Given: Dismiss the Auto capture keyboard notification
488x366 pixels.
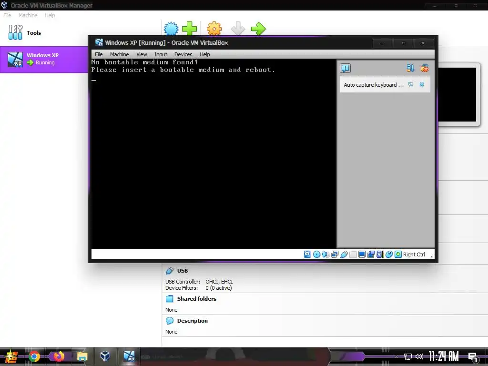Looking at the screenshot, I should pyautogui.click(x=422, y=84).
